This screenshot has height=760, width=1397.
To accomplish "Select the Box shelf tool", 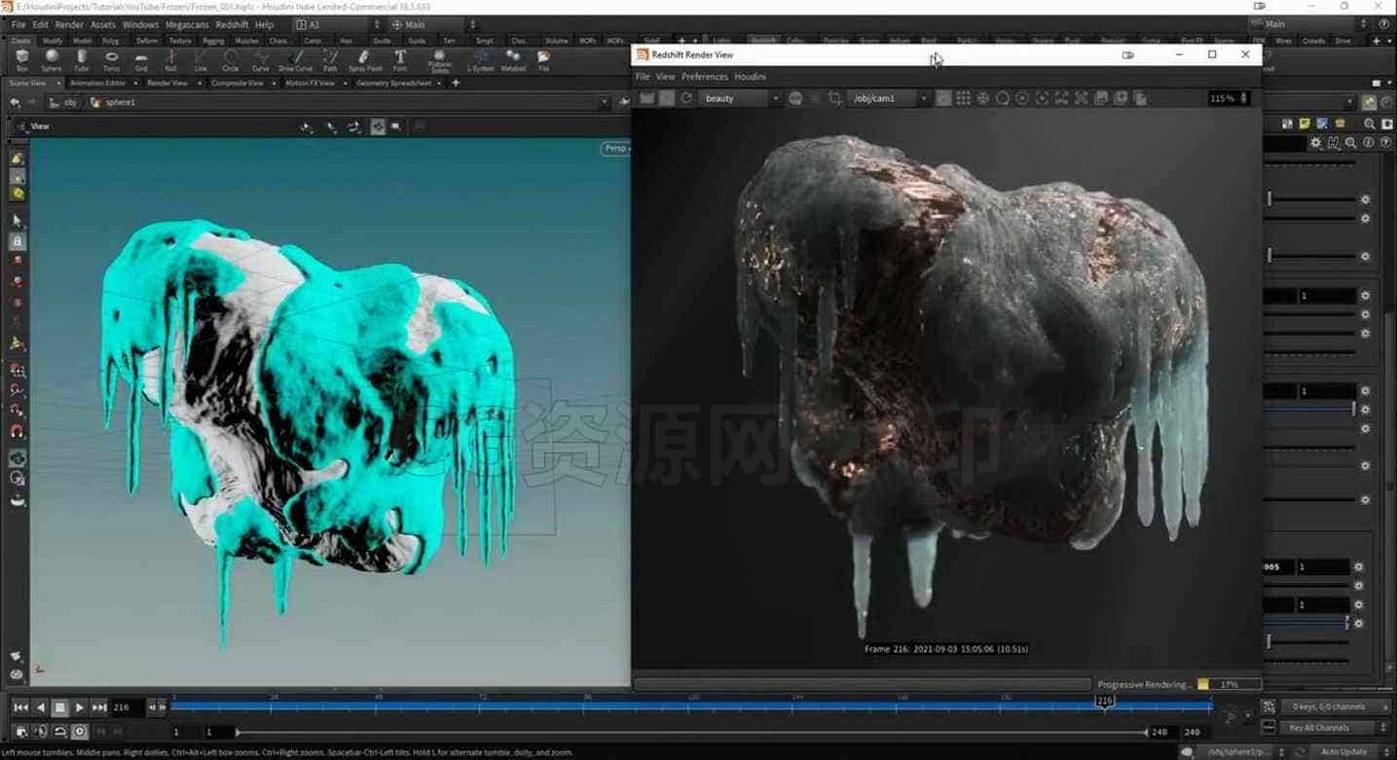I will click(x=21, y=60).
